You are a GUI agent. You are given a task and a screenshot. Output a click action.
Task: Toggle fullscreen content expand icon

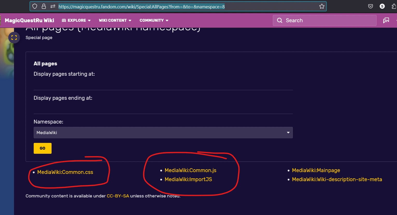click(x=14, y=38)
